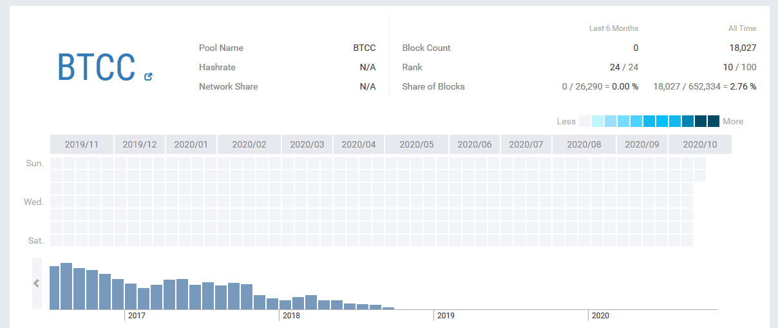Click the Share of Blocks label
Screen dimensions: 778x328
(433, 86)
